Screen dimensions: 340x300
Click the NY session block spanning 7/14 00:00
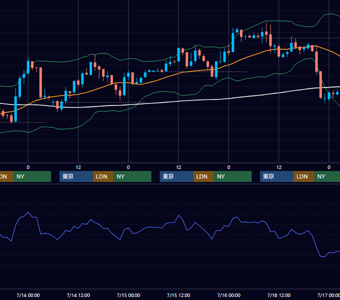(x=32, y=176)
